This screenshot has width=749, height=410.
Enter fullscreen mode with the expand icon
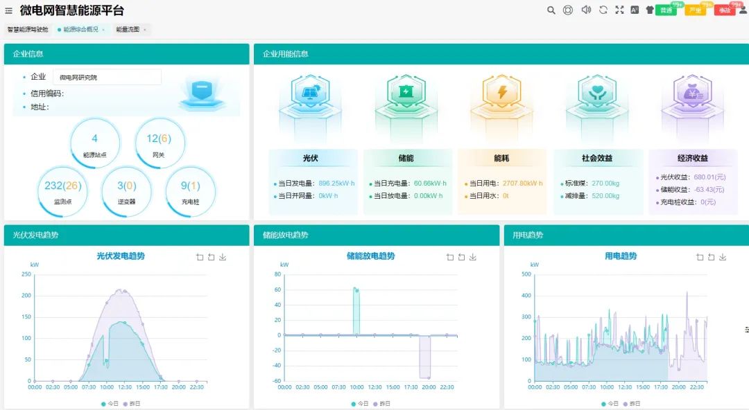[619, 10]
